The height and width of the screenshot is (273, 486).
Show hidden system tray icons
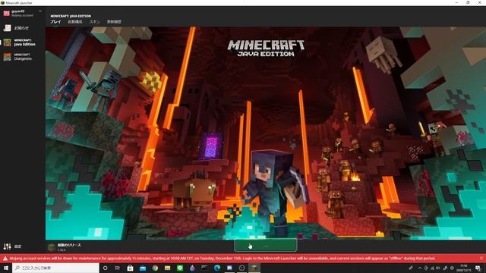tap(420, 268)
